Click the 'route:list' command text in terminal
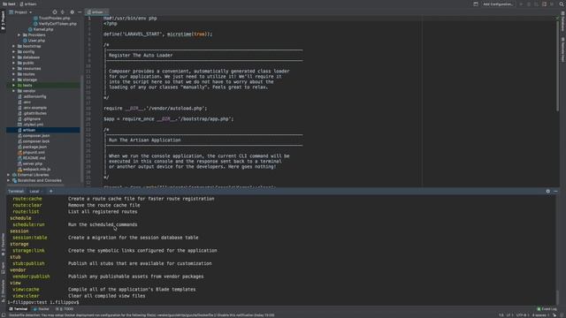The image size is (566, 318). point(26,211)
